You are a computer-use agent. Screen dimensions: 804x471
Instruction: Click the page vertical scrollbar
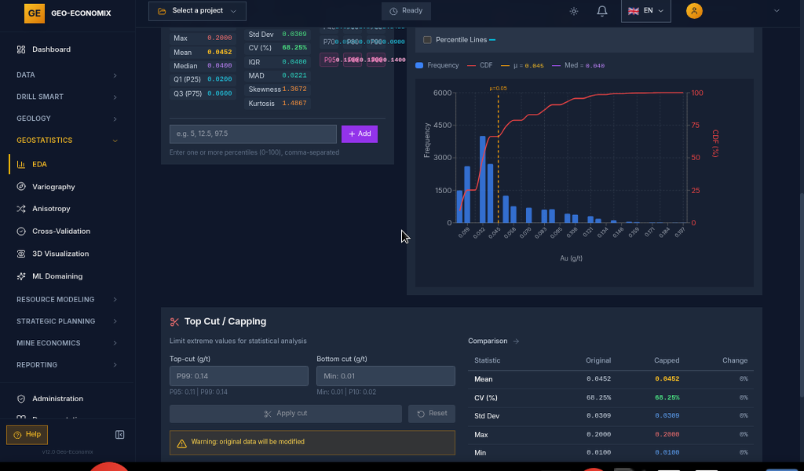coord(801,294)
